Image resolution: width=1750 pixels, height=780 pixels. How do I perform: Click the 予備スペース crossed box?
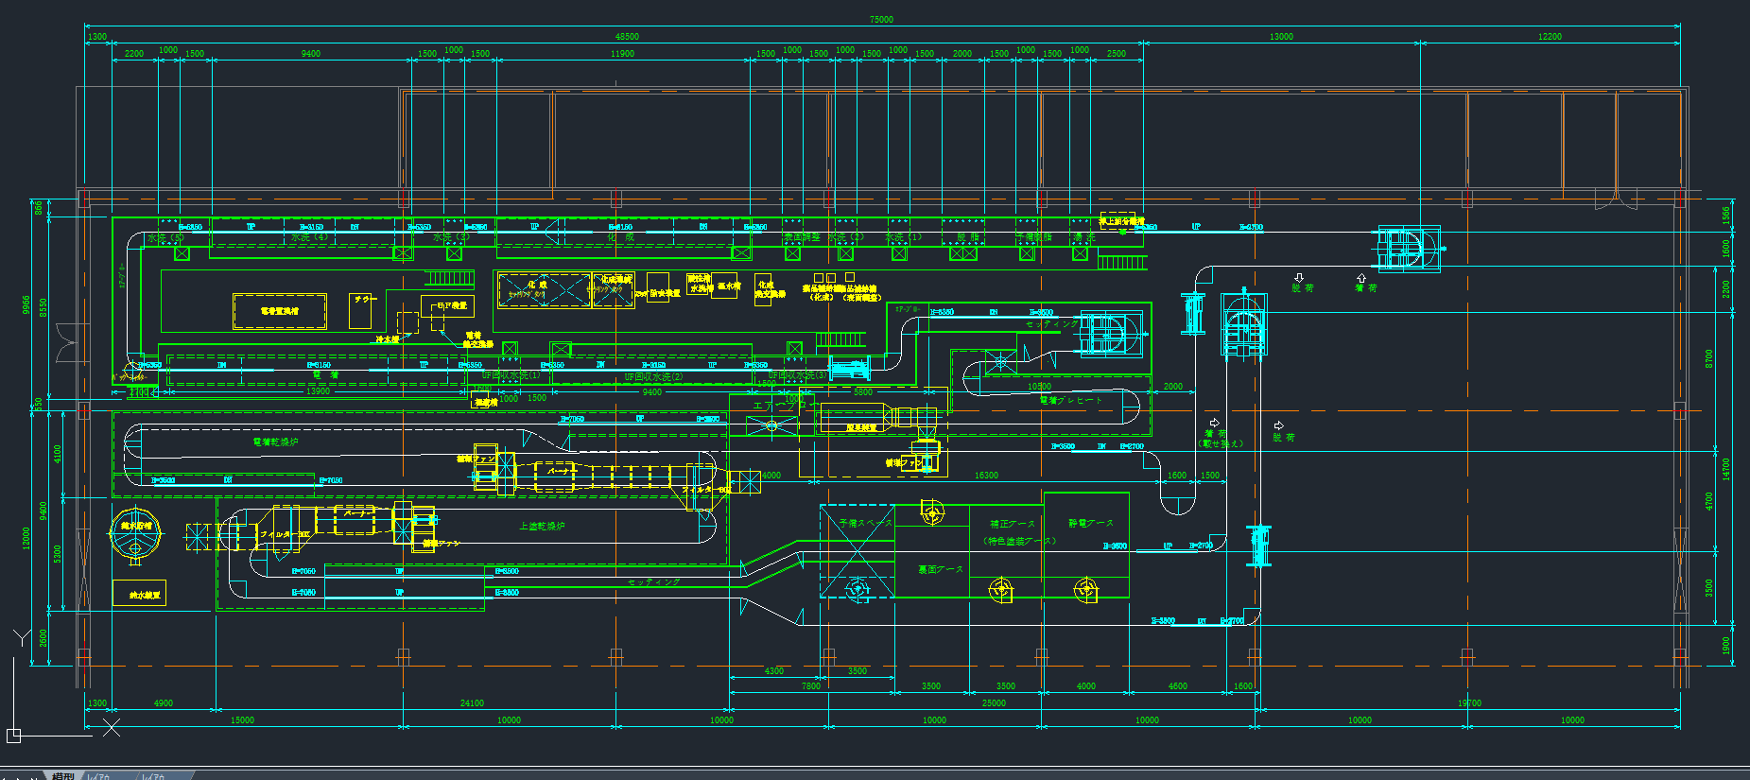coord(857,551)
